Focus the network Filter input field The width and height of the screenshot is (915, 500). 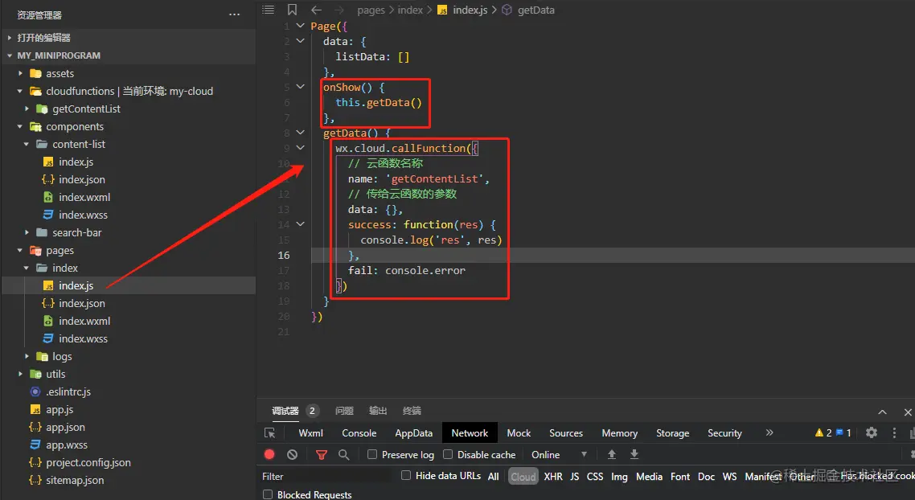tap(326, 476)
